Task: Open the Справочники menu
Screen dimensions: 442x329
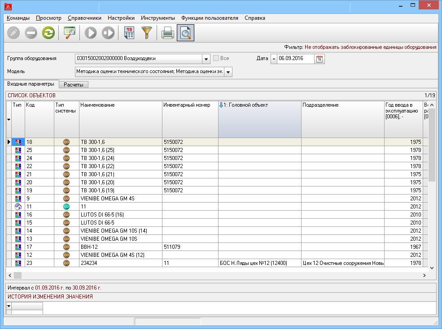Action: coord(84,18)
